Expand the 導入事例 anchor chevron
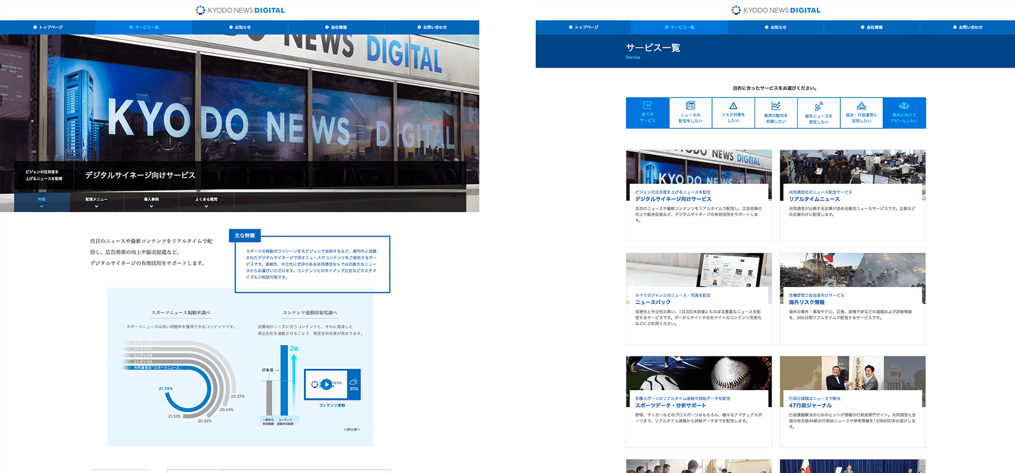This screenshot has width=1015, height=473. [x=151, y=206]
